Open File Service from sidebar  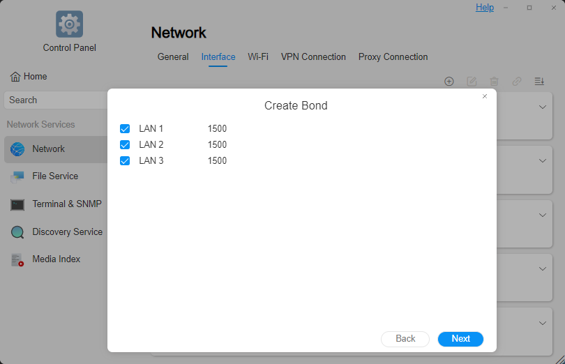click(x=55, y=176)
